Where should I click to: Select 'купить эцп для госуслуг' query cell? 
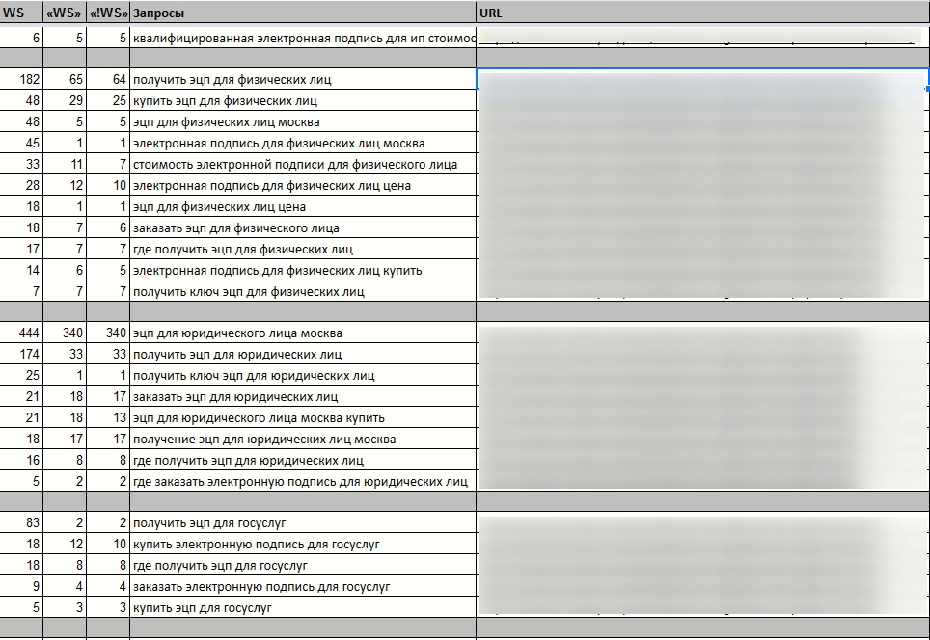tap(302, 608)
